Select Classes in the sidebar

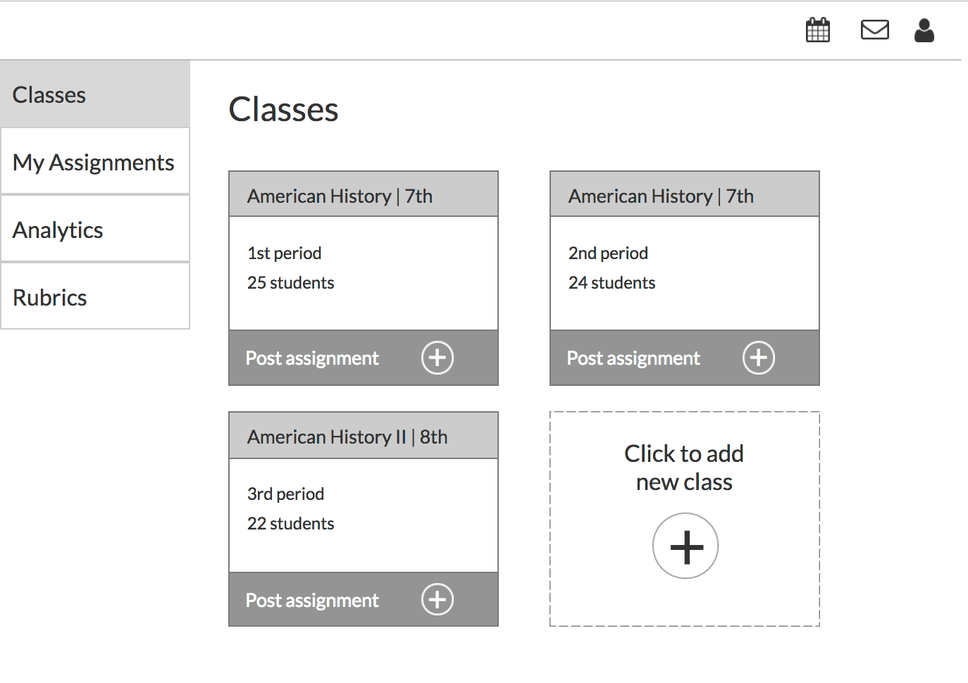click(x=49, y=94)
